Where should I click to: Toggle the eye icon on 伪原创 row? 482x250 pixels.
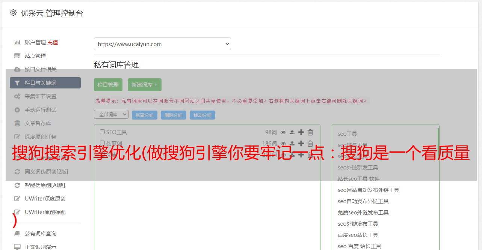click(283, 144)
